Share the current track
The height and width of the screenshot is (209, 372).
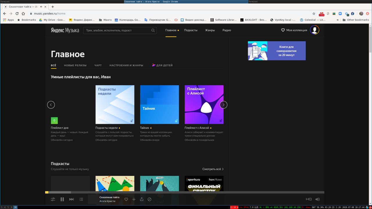coord(142,199)
